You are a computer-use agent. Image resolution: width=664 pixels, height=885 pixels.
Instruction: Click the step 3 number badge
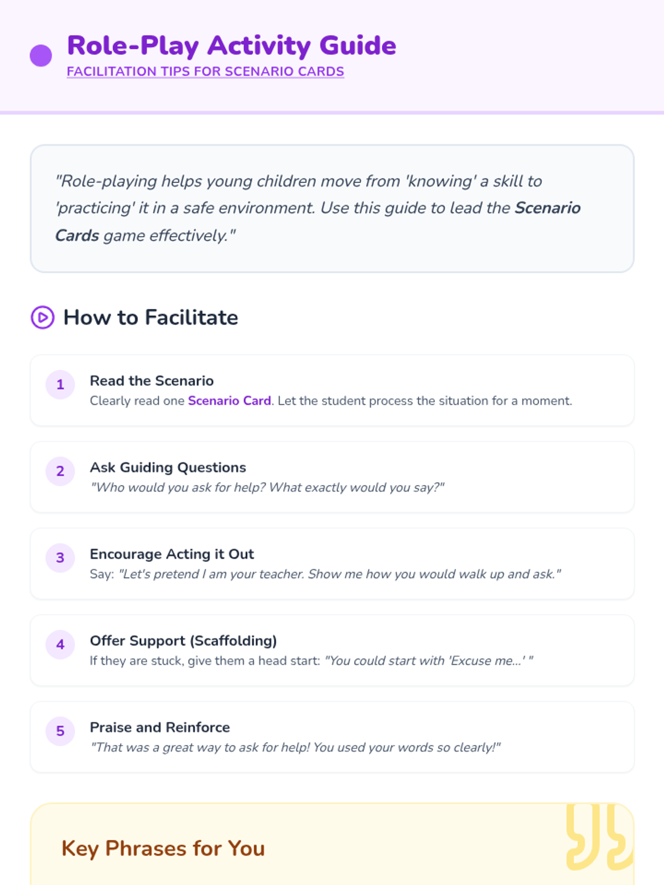[60, 558]
